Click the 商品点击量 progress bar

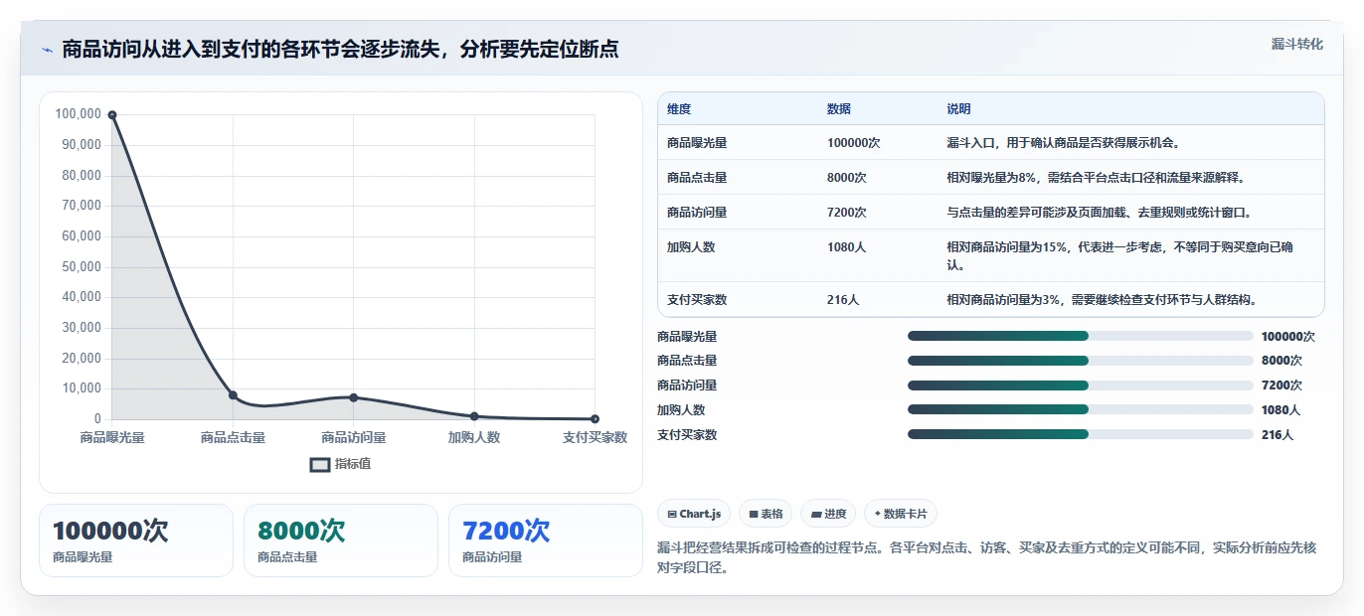[x=1081, y=361]
